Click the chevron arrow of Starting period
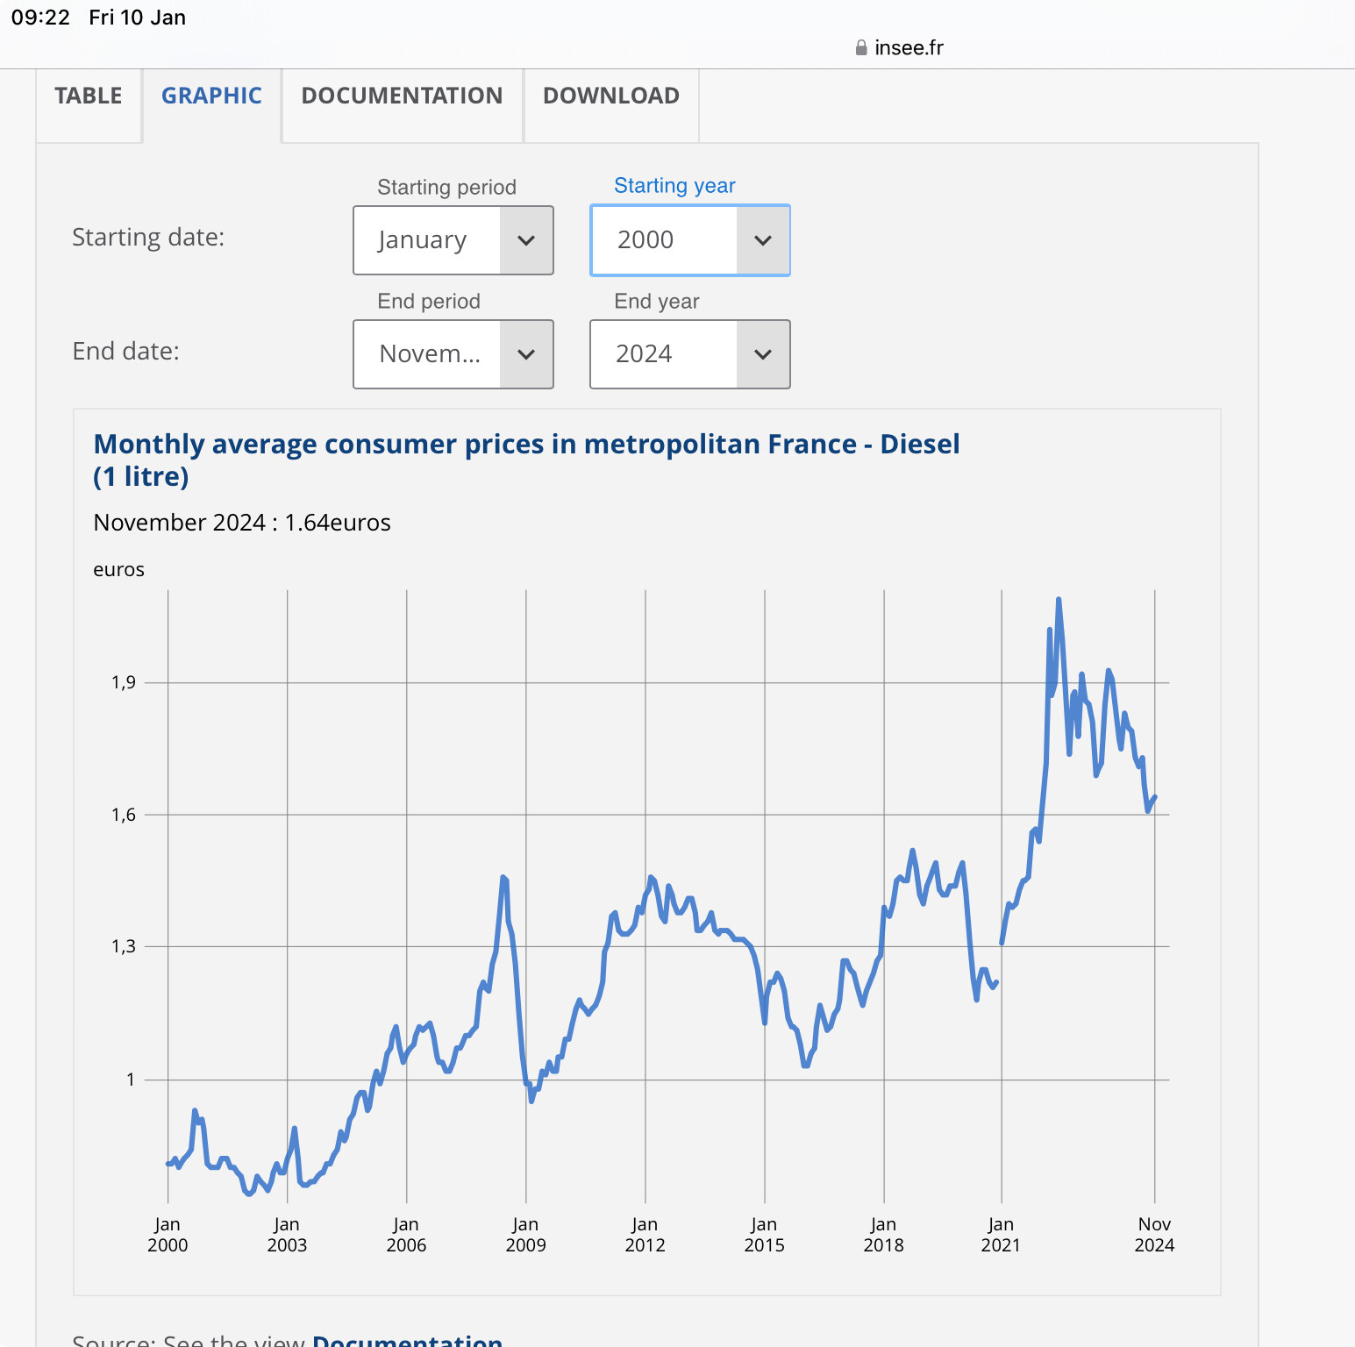The width and height of the screenshot is (1355, 1347). point(526,240)
